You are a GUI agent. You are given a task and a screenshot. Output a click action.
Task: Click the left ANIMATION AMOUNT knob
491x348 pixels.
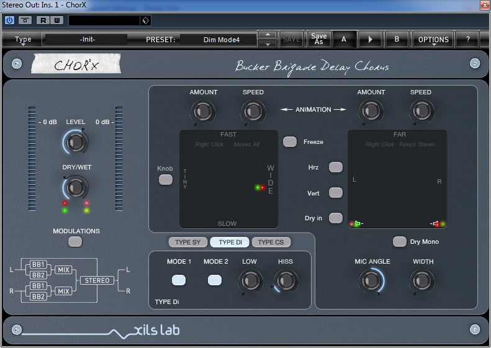click(202, 111)
